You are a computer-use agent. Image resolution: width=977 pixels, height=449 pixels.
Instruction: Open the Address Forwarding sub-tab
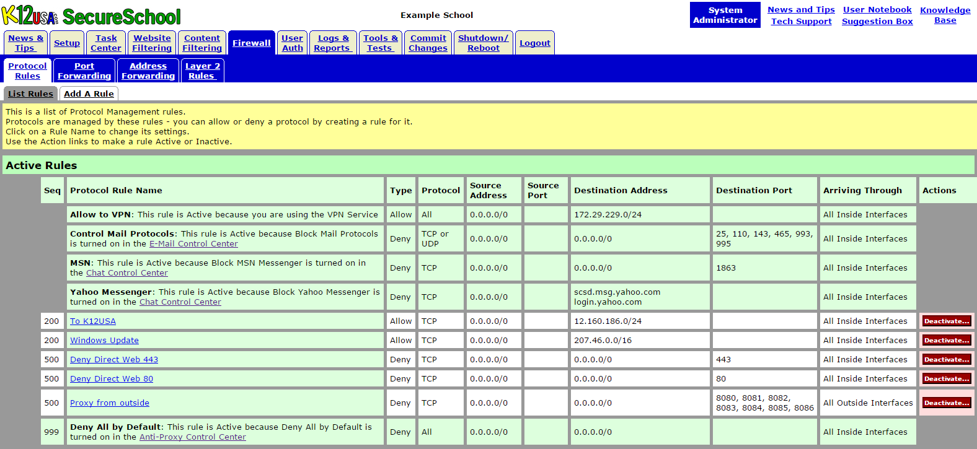pos(148,71)
